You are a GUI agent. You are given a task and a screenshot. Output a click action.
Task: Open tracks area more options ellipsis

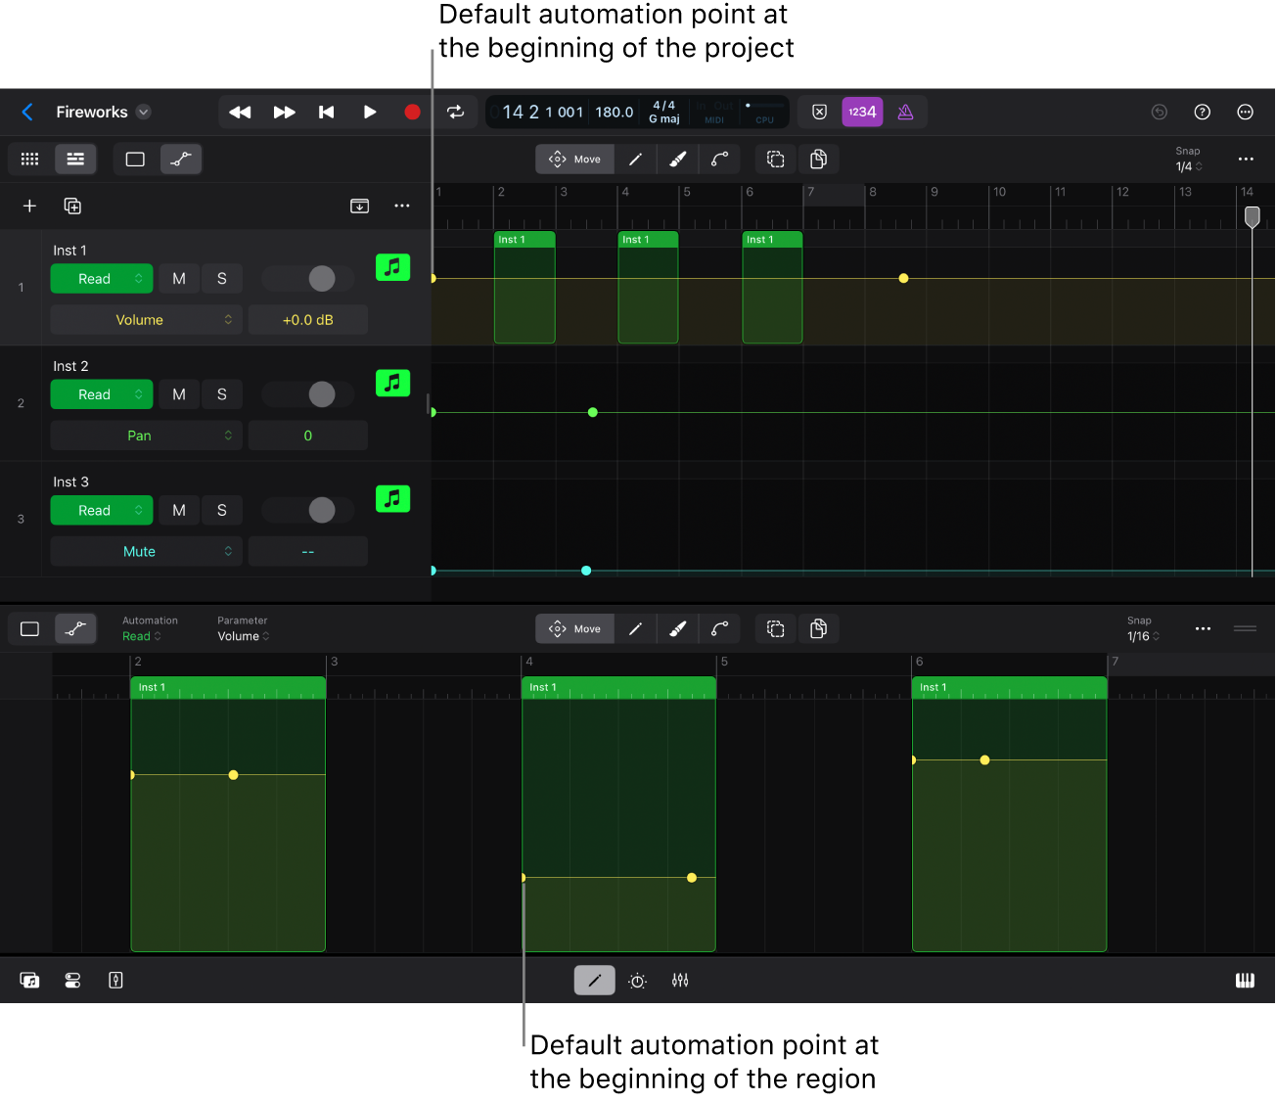click(x=1246, y=159)
